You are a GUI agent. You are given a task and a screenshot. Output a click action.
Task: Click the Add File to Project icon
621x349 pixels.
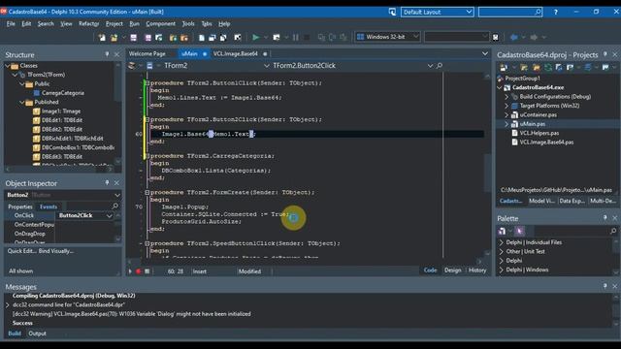tap(173, 37)
